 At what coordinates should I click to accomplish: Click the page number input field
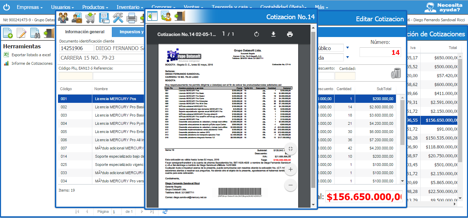[116, 212]
